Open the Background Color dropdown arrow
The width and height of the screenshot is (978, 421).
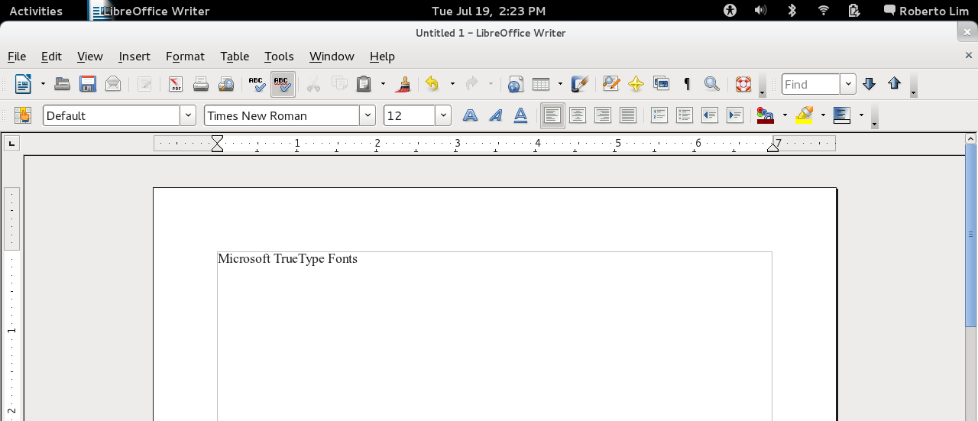(x=861, y=115)
